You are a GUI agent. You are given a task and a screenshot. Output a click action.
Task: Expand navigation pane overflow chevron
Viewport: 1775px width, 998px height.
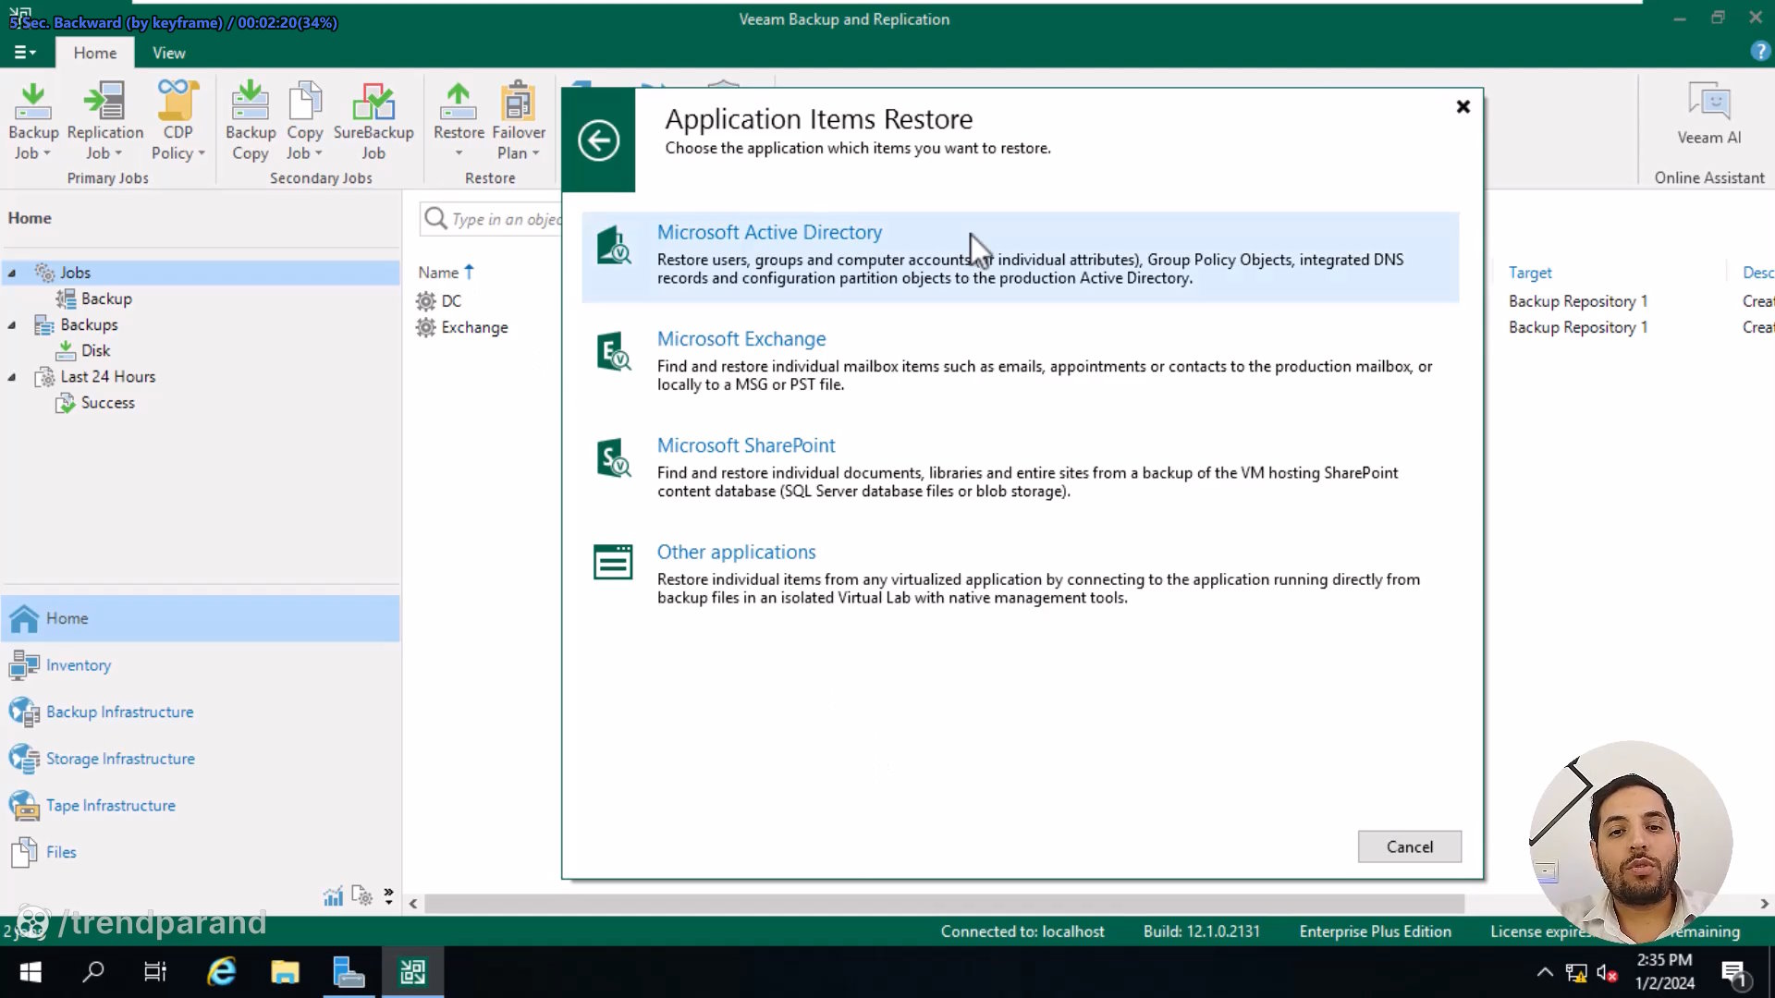388,895
